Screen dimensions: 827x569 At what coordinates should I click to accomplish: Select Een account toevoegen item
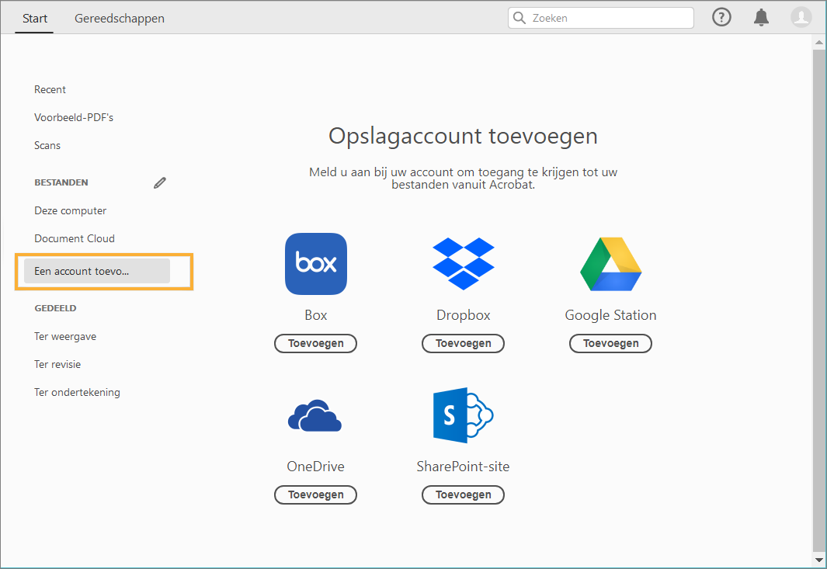[x=97, y=271]
